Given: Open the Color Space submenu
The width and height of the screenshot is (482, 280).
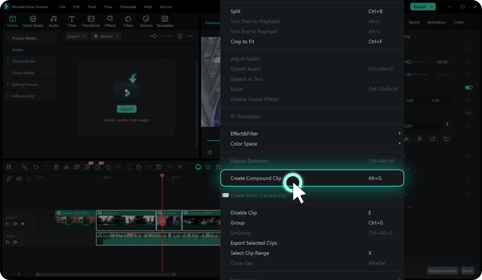Looking at the screenshot, I should pos(312,144).
